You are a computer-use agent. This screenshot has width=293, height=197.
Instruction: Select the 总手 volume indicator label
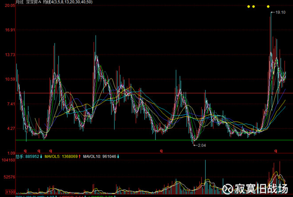(x=20, y=157)
